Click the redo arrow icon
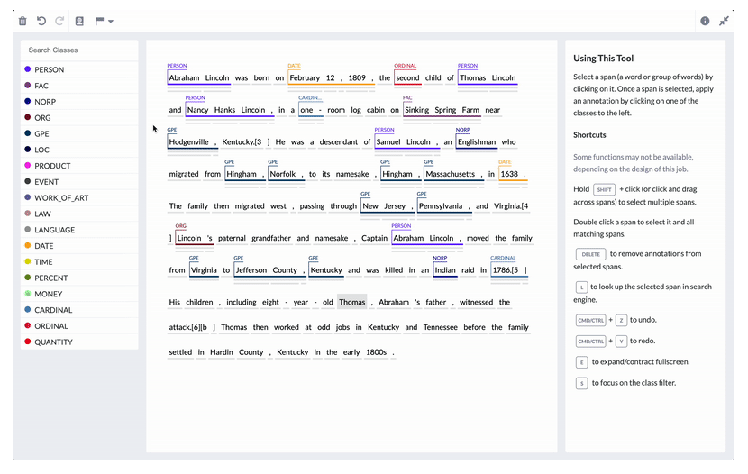 tap(59, 21)
